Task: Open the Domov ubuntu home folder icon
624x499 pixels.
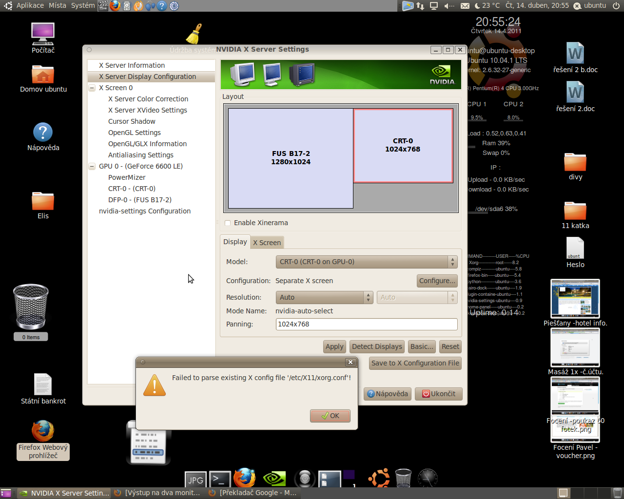Action: [43, 78]
